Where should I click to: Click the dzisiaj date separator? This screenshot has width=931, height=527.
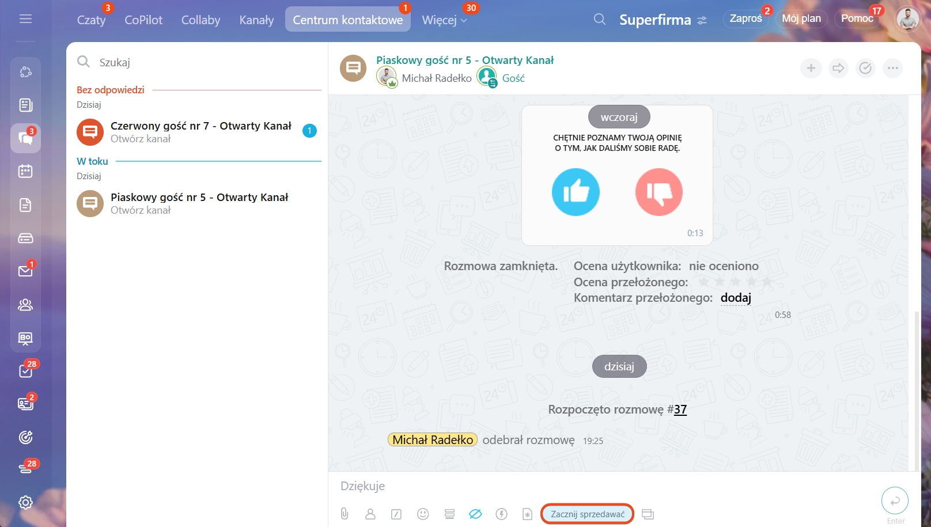click(619, 366)
